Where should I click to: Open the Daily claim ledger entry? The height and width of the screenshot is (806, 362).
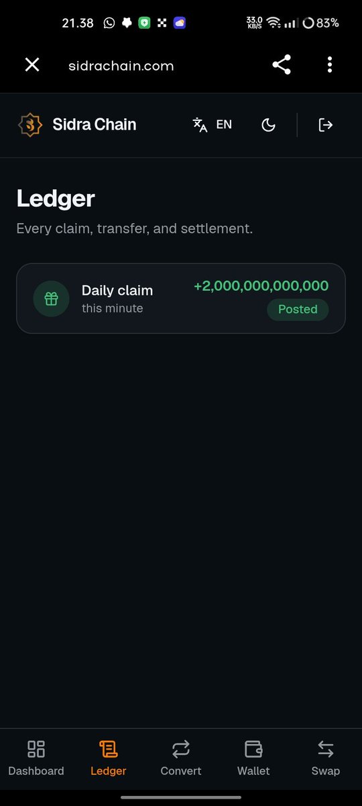tap(181, 298)
